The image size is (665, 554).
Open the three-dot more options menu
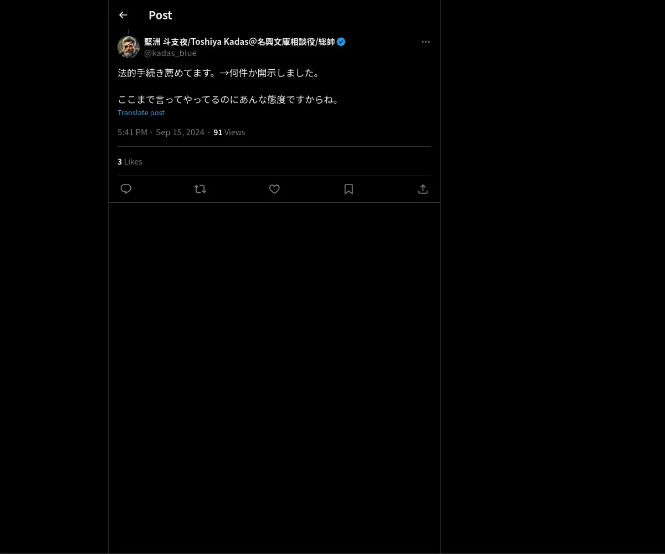pos(426,42)
